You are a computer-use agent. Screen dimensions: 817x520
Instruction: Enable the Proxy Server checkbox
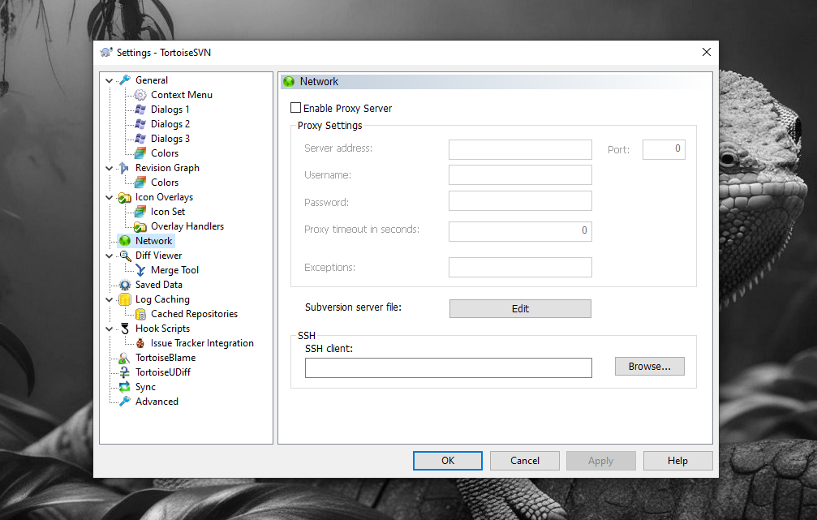click(296, 108)
